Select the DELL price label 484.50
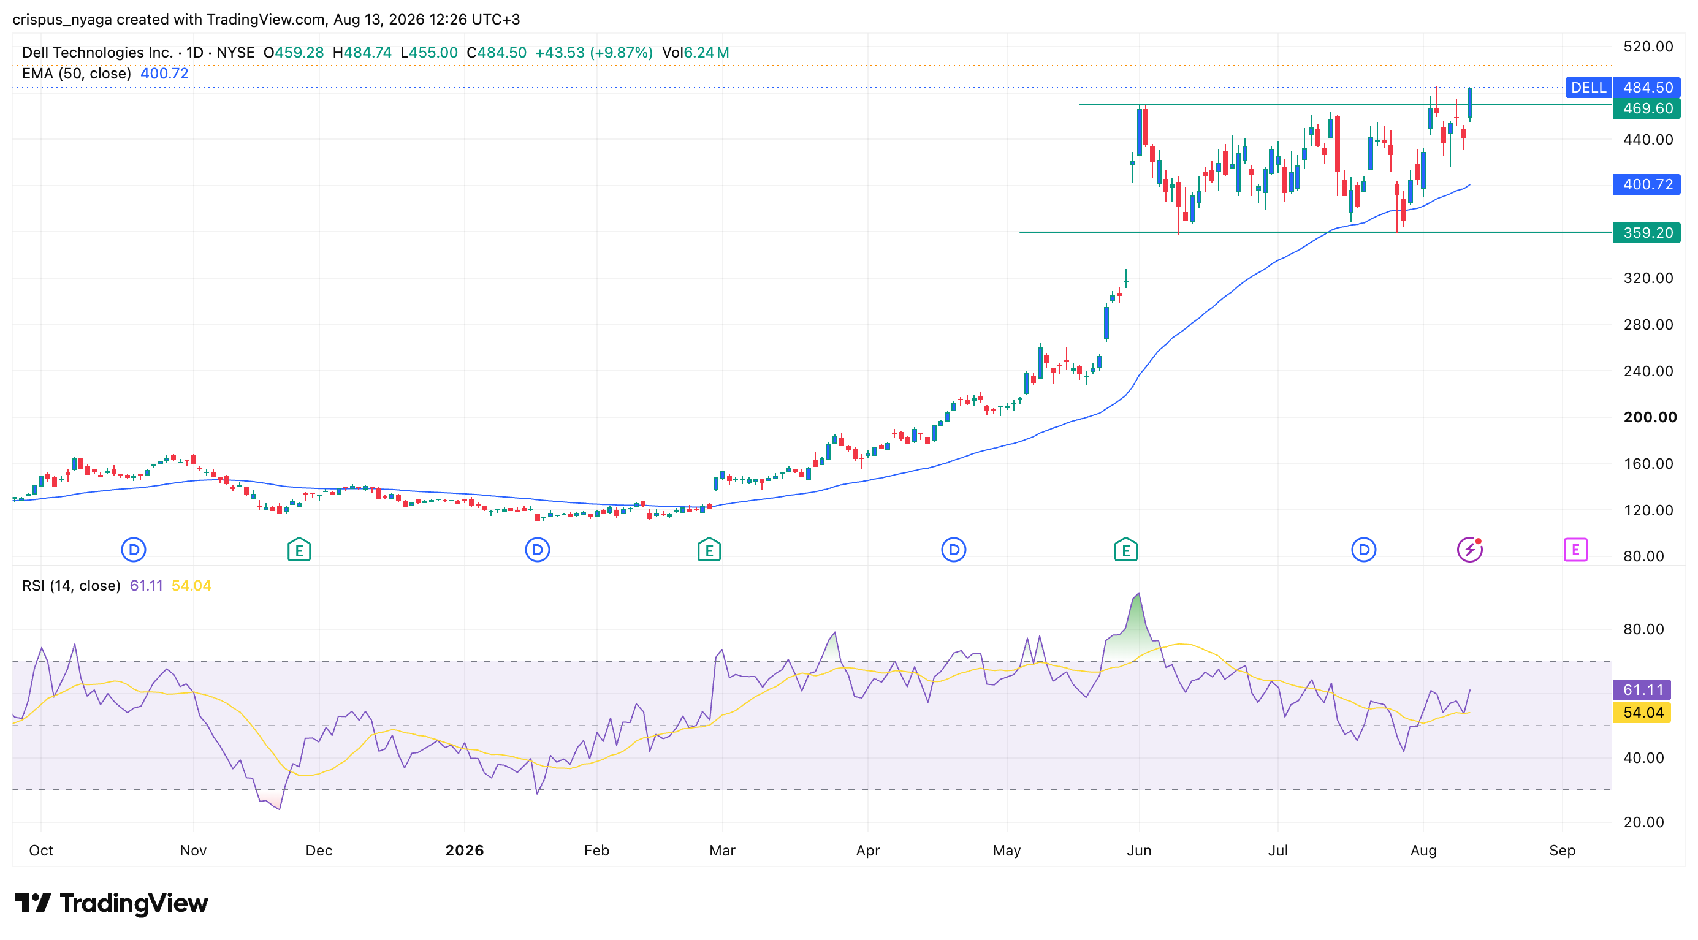 point(1623,88)
